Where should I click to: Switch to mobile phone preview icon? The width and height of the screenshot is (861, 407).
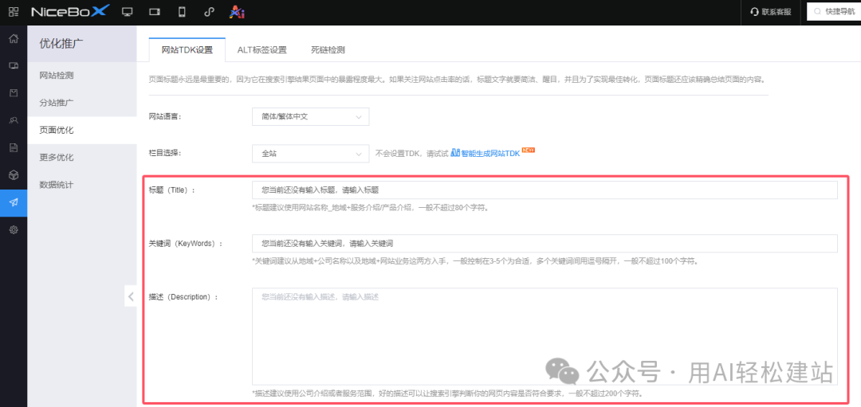pyautogui.click(x=182, y=12)
